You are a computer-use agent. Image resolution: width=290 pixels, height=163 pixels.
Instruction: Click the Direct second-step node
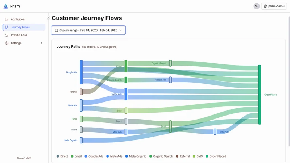point(126,121)
